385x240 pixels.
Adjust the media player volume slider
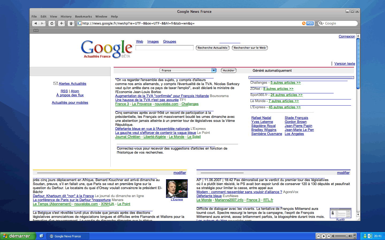[341, 236]
